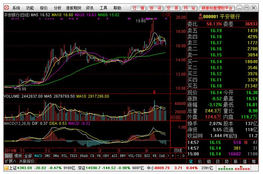Click the 网站 button

click(189, 8)
